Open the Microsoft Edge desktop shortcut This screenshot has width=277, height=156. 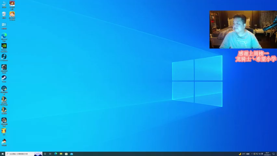point(4,37)
